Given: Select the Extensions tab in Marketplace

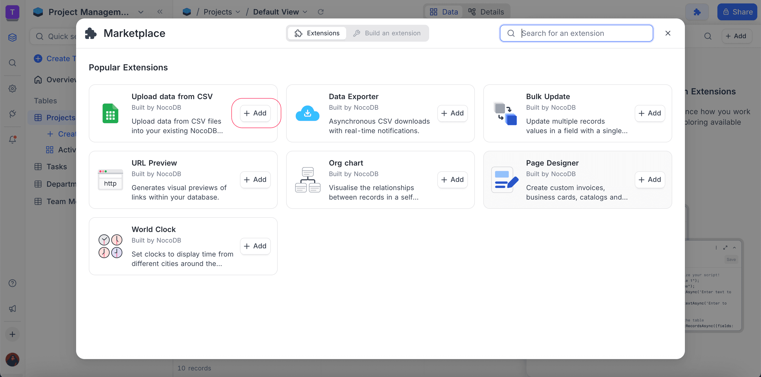Looking at the screenshot, I should tap(317, 33).
